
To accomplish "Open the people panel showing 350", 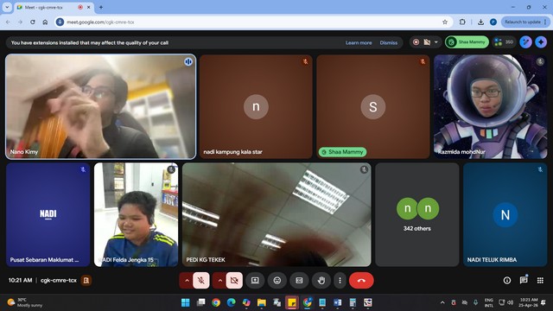I will [504, 42].
